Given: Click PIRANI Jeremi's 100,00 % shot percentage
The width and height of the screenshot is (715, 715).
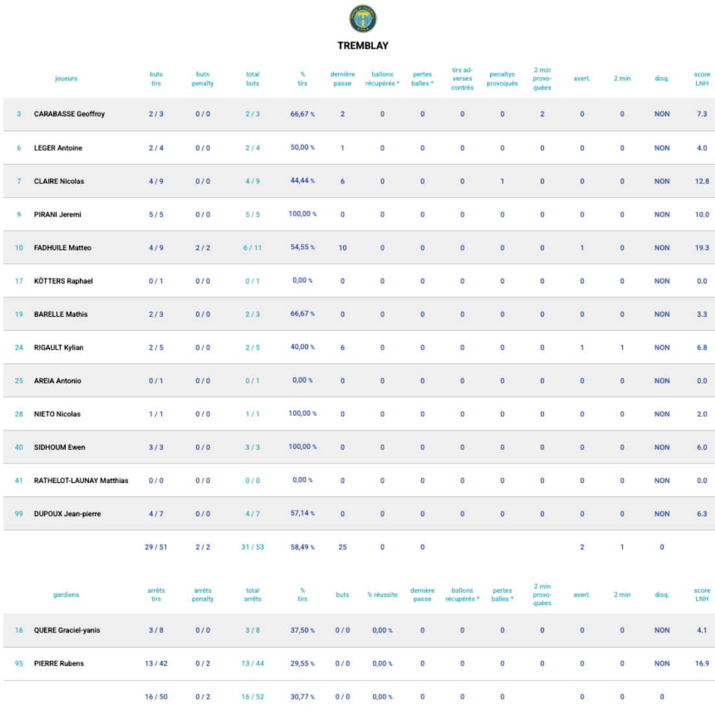Looking at the screenshot, I should tap(302, 214).
